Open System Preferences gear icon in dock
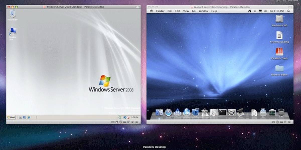 tap(232, 112)
